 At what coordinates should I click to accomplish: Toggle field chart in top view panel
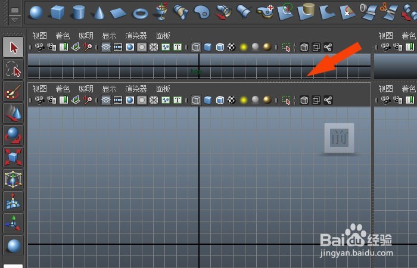click(x=154, y=47)
